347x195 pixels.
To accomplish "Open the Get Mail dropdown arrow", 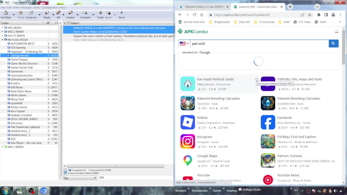I will pyautogui.click(x=14, y=15).
